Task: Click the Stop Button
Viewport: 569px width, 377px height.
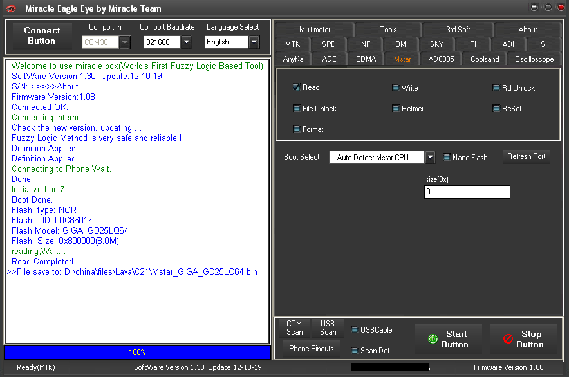Action: click(524, 339)
